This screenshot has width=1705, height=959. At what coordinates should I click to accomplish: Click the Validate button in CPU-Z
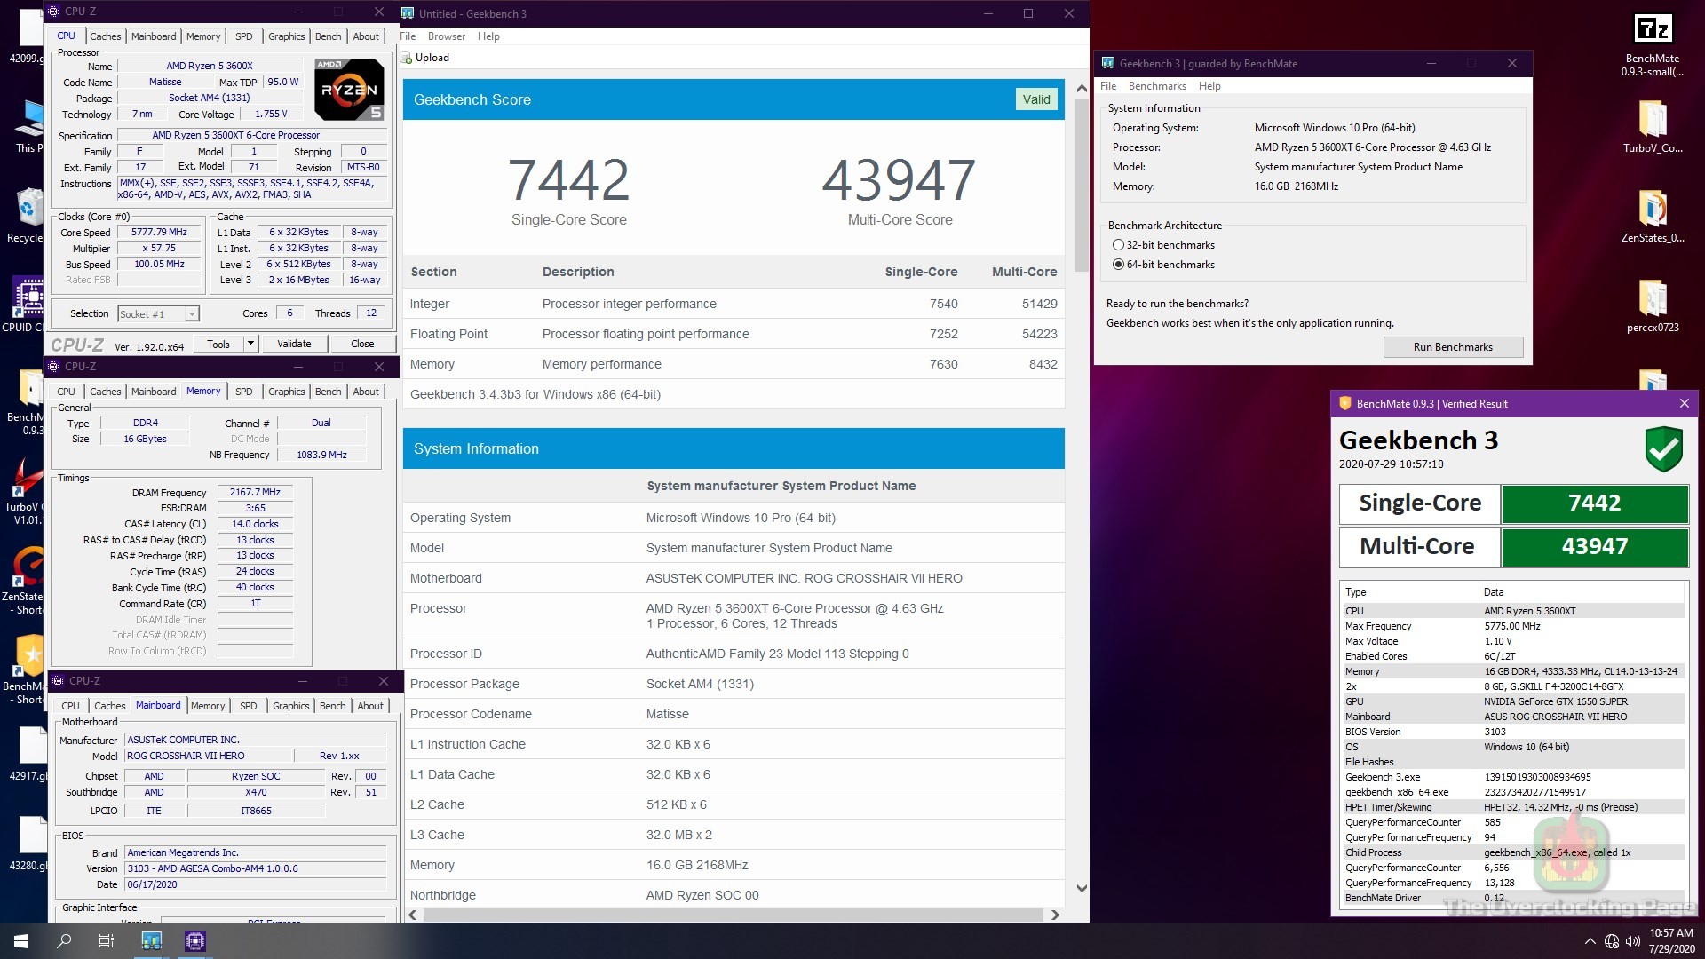(x=294, y=344)
